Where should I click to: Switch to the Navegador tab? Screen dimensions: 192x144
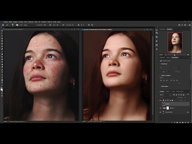tap(170, 29)
